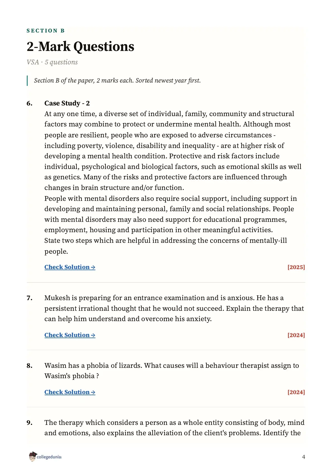Click the 2-Mark Questions heading
This screenshot has height=471, width=332.
80,46
